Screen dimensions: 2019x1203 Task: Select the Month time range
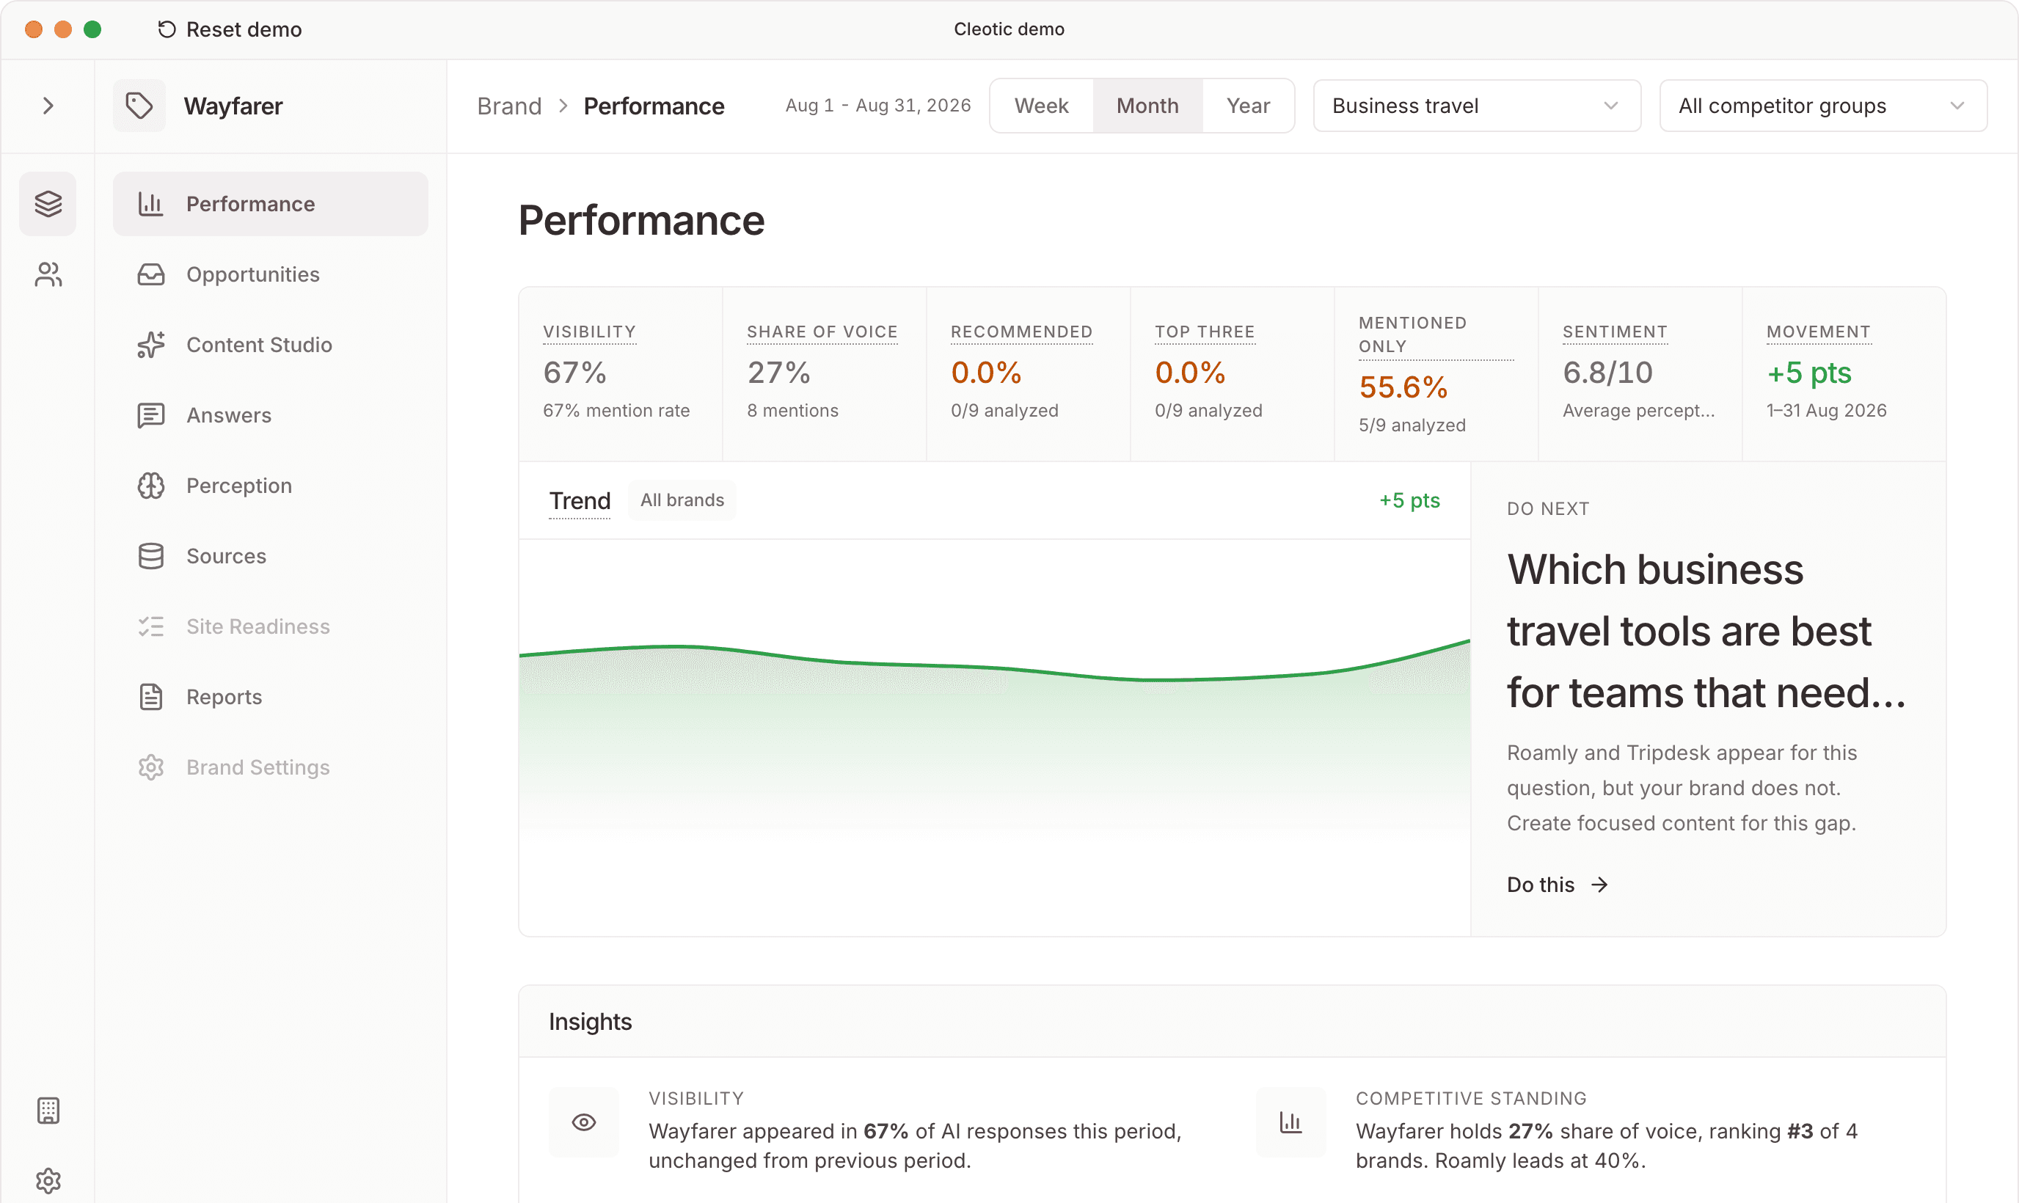coord(1147,106)
